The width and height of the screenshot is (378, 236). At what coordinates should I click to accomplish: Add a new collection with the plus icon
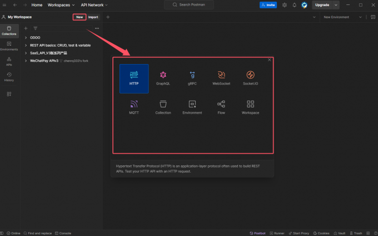[x=26, y=28]
